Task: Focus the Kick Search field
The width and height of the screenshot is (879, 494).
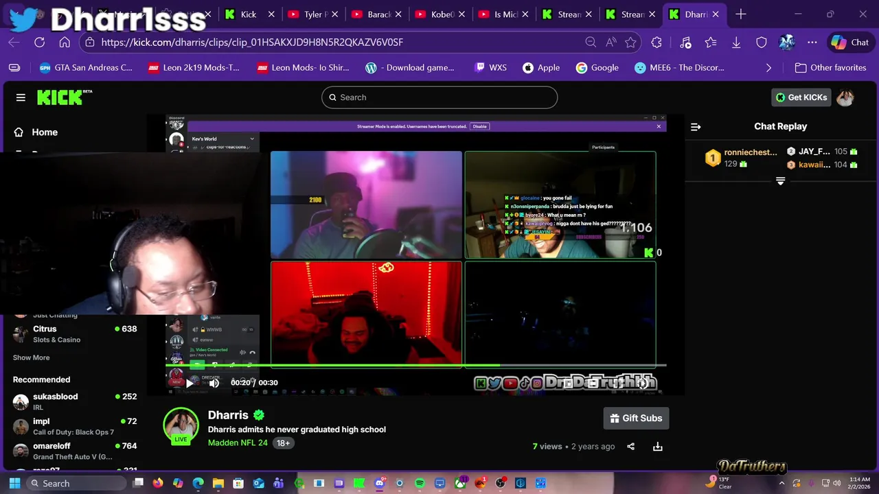Action: click(x=439, y=97)
